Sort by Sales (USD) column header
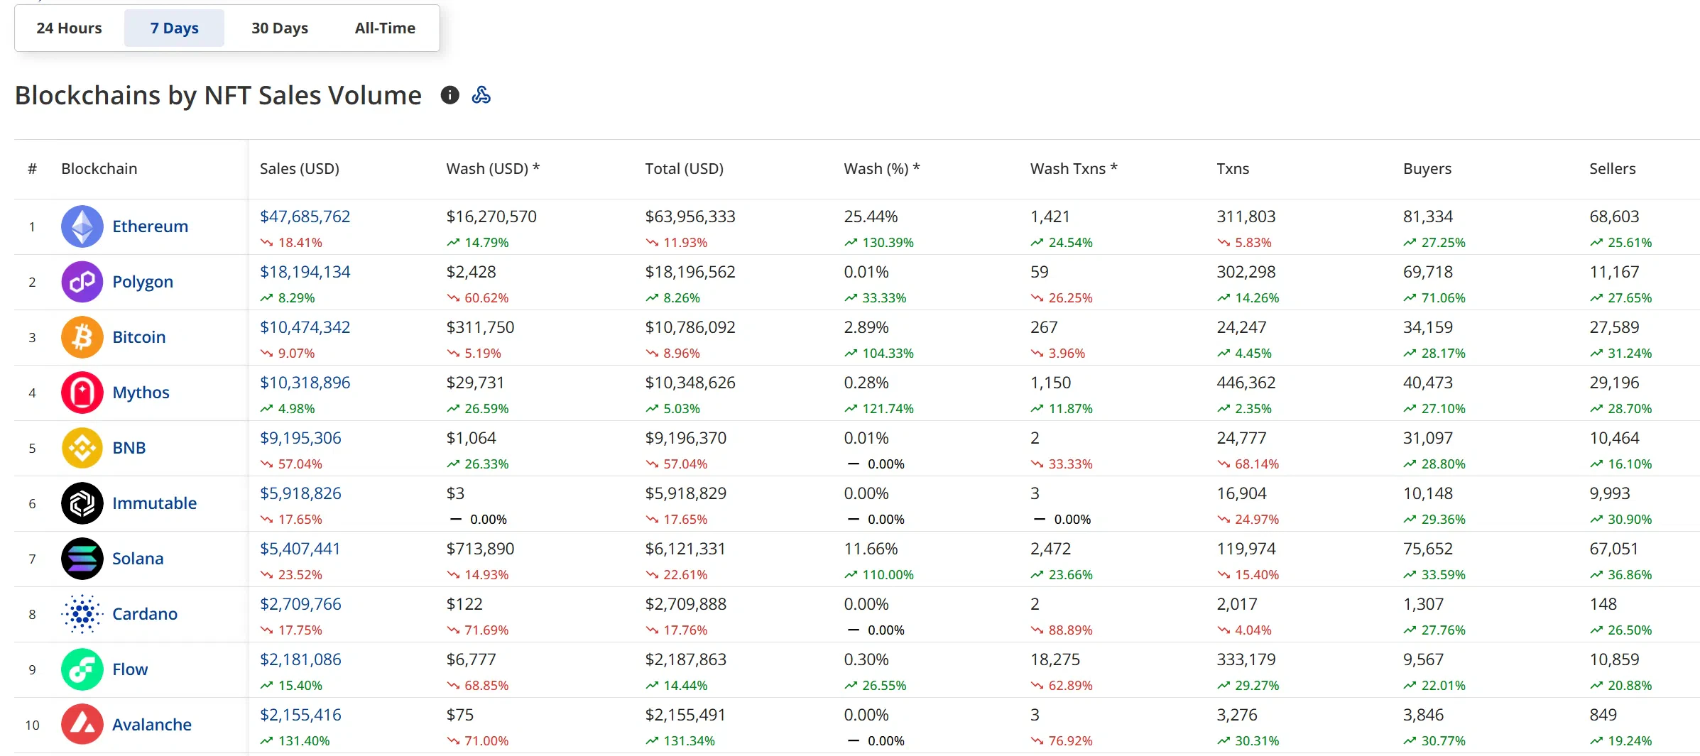This screenshot has width=1700, height=756. coord(300,169)
